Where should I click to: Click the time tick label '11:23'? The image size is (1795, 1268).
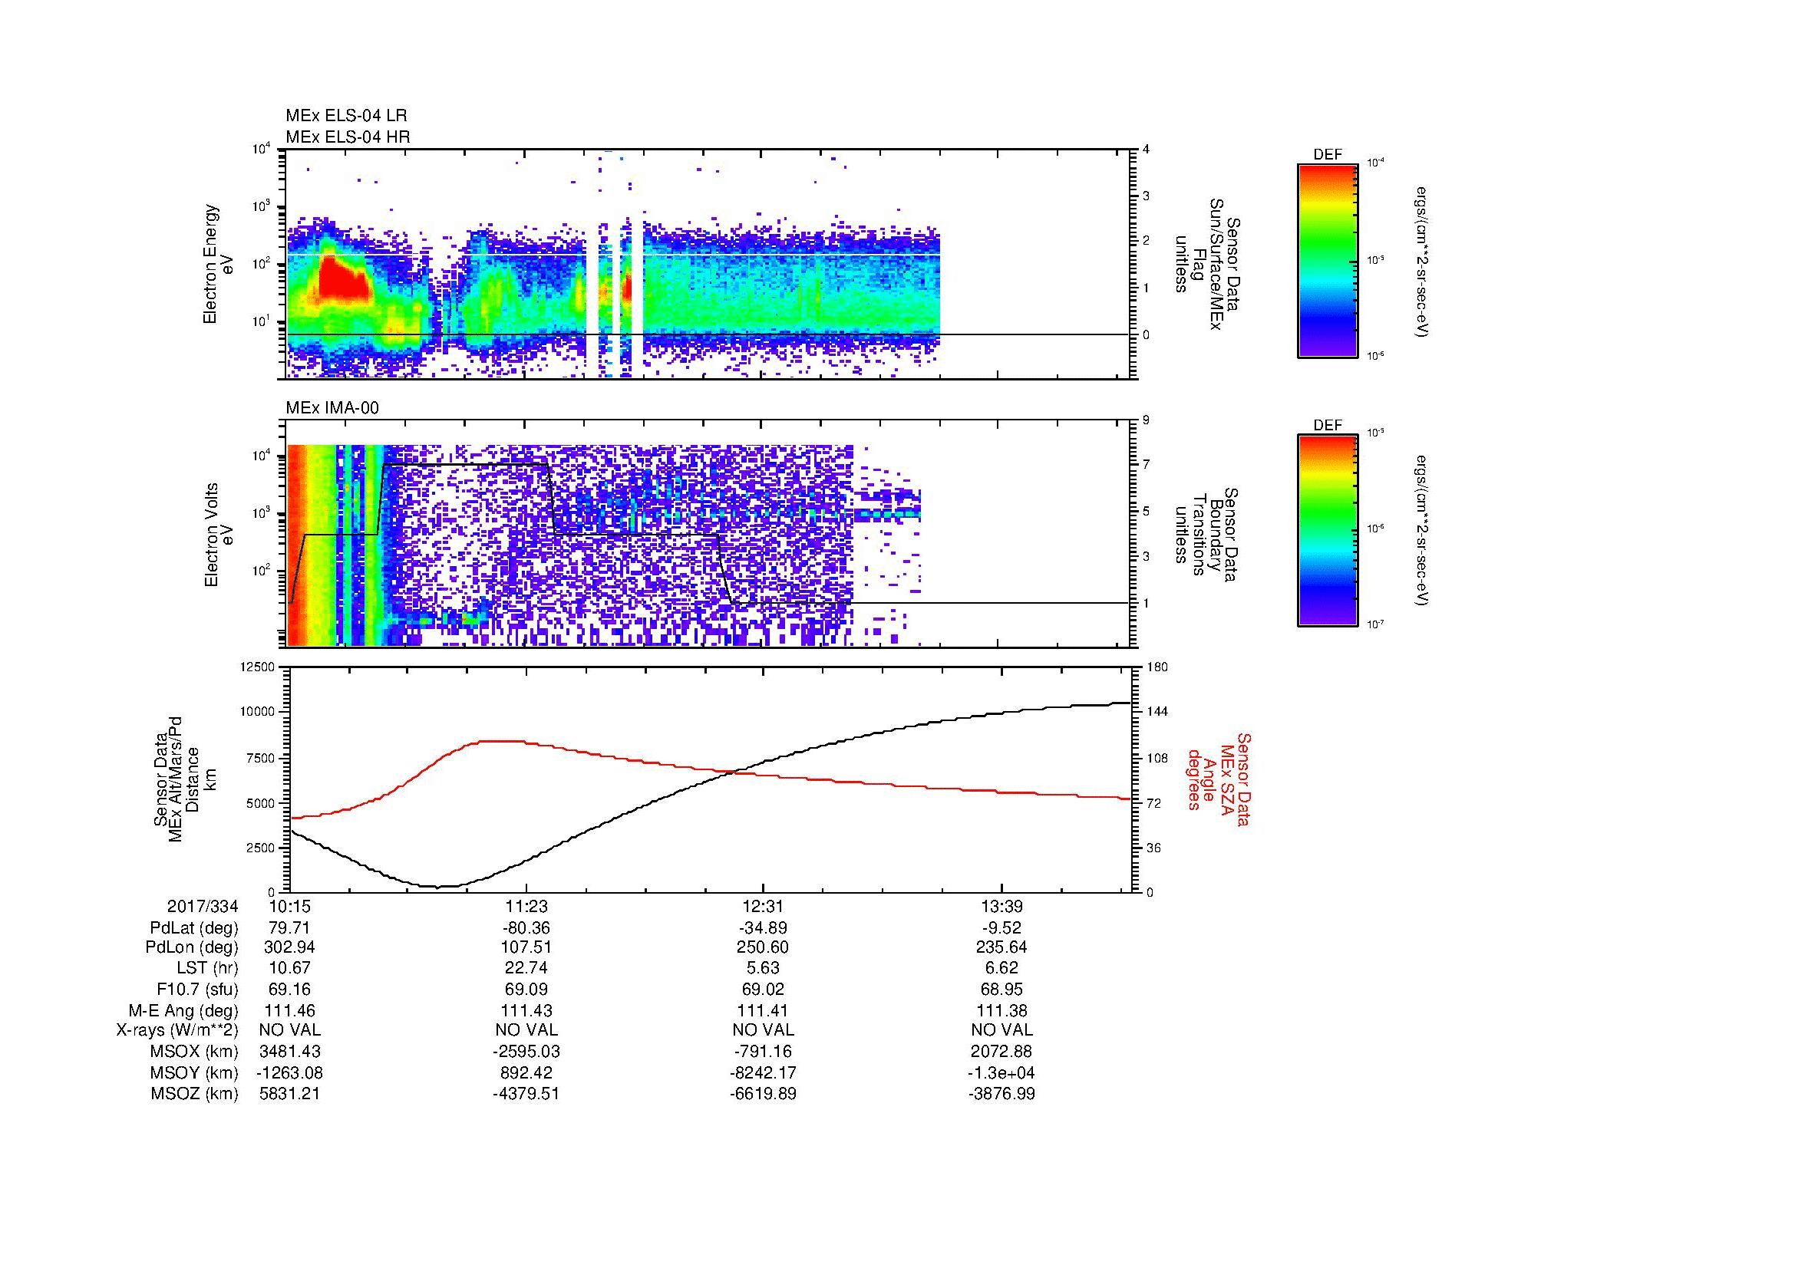tap(527, 907)
